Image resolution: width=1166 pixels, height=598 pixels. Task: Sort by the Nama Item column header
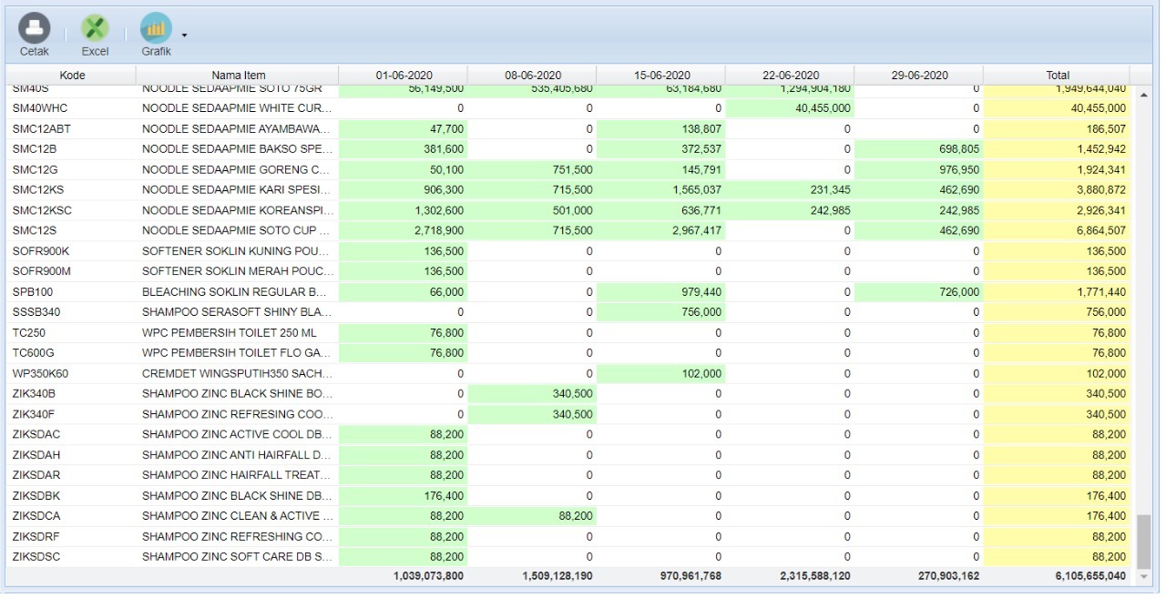point(238,76)
